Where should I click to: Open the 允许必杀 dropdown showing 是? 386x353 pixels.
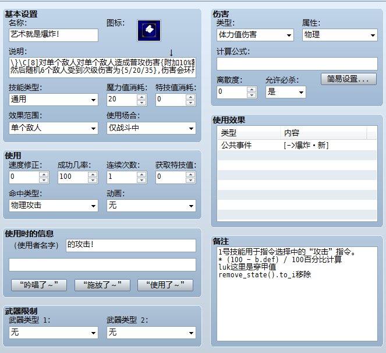click(x=285, y=92)
